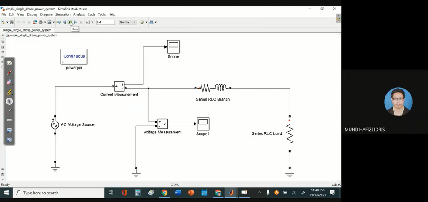Viewport: 428px width, 202px height.
Task: Open the Library Browser icon
Action: (x=35, y=23)
